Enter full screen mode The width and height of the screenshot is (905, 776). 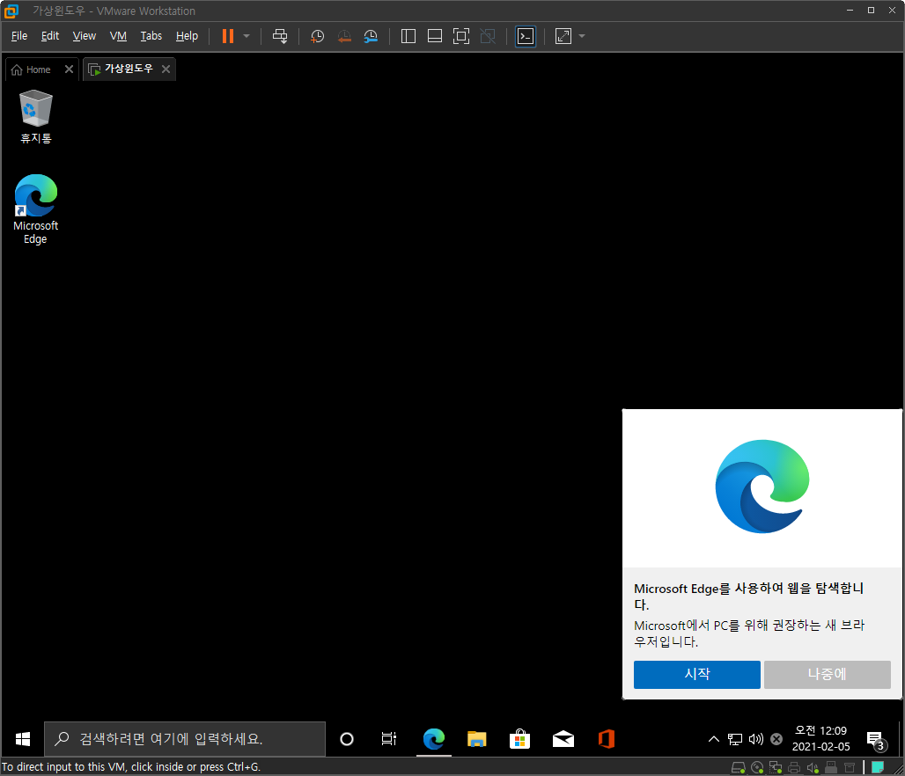pyautogui.click(x=461, y=36)
